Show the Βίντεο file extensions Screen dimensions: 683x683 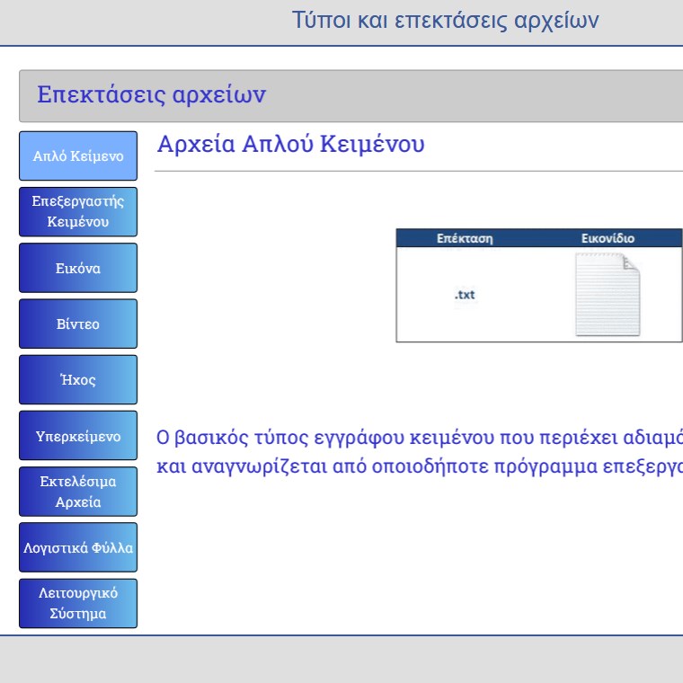coord(78,324)
